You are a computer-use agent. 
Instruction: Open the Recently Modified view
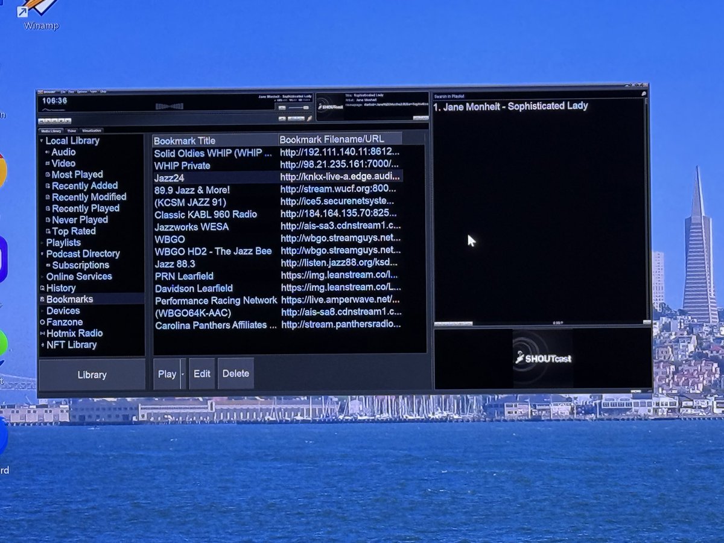point(89,197)
